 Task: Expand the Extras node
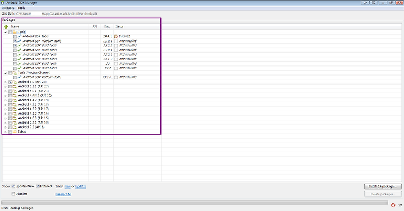[x=6, y=132]
